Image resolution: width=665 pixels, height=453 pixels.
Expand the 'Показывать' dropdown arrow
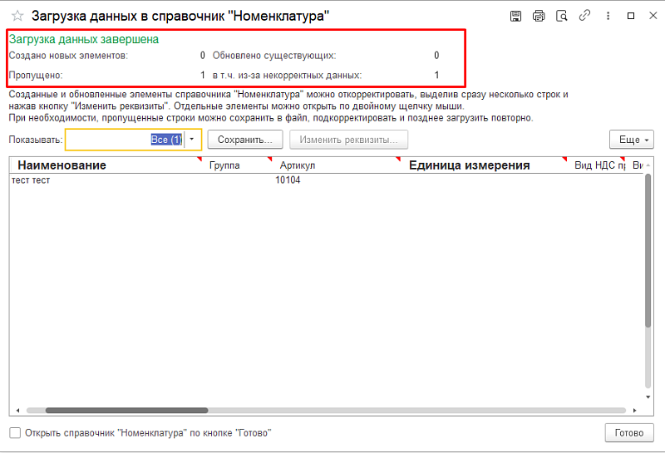click(x=192, y=140)
